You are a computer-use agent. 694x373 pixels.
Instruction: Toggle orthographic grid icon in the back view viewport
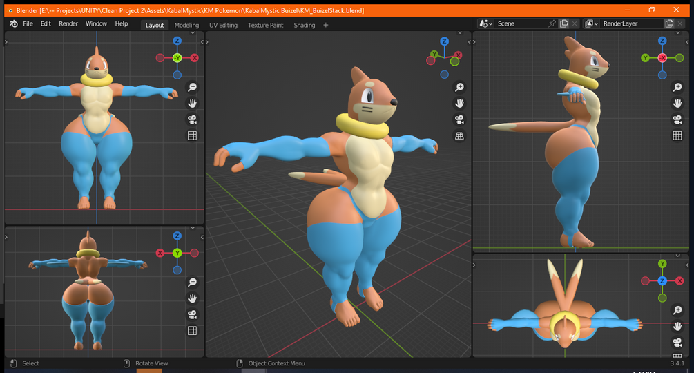coord(192,331)
